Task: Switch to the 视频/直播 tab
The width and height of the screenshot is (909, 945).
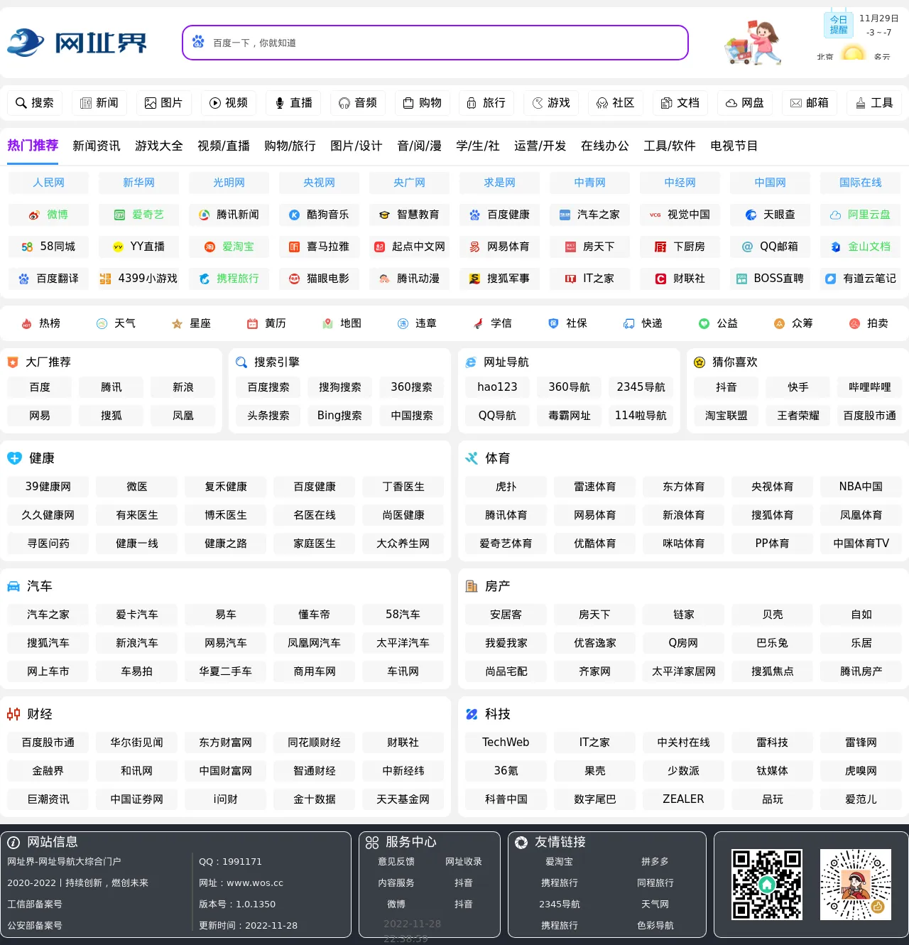Action: [224, 146]
